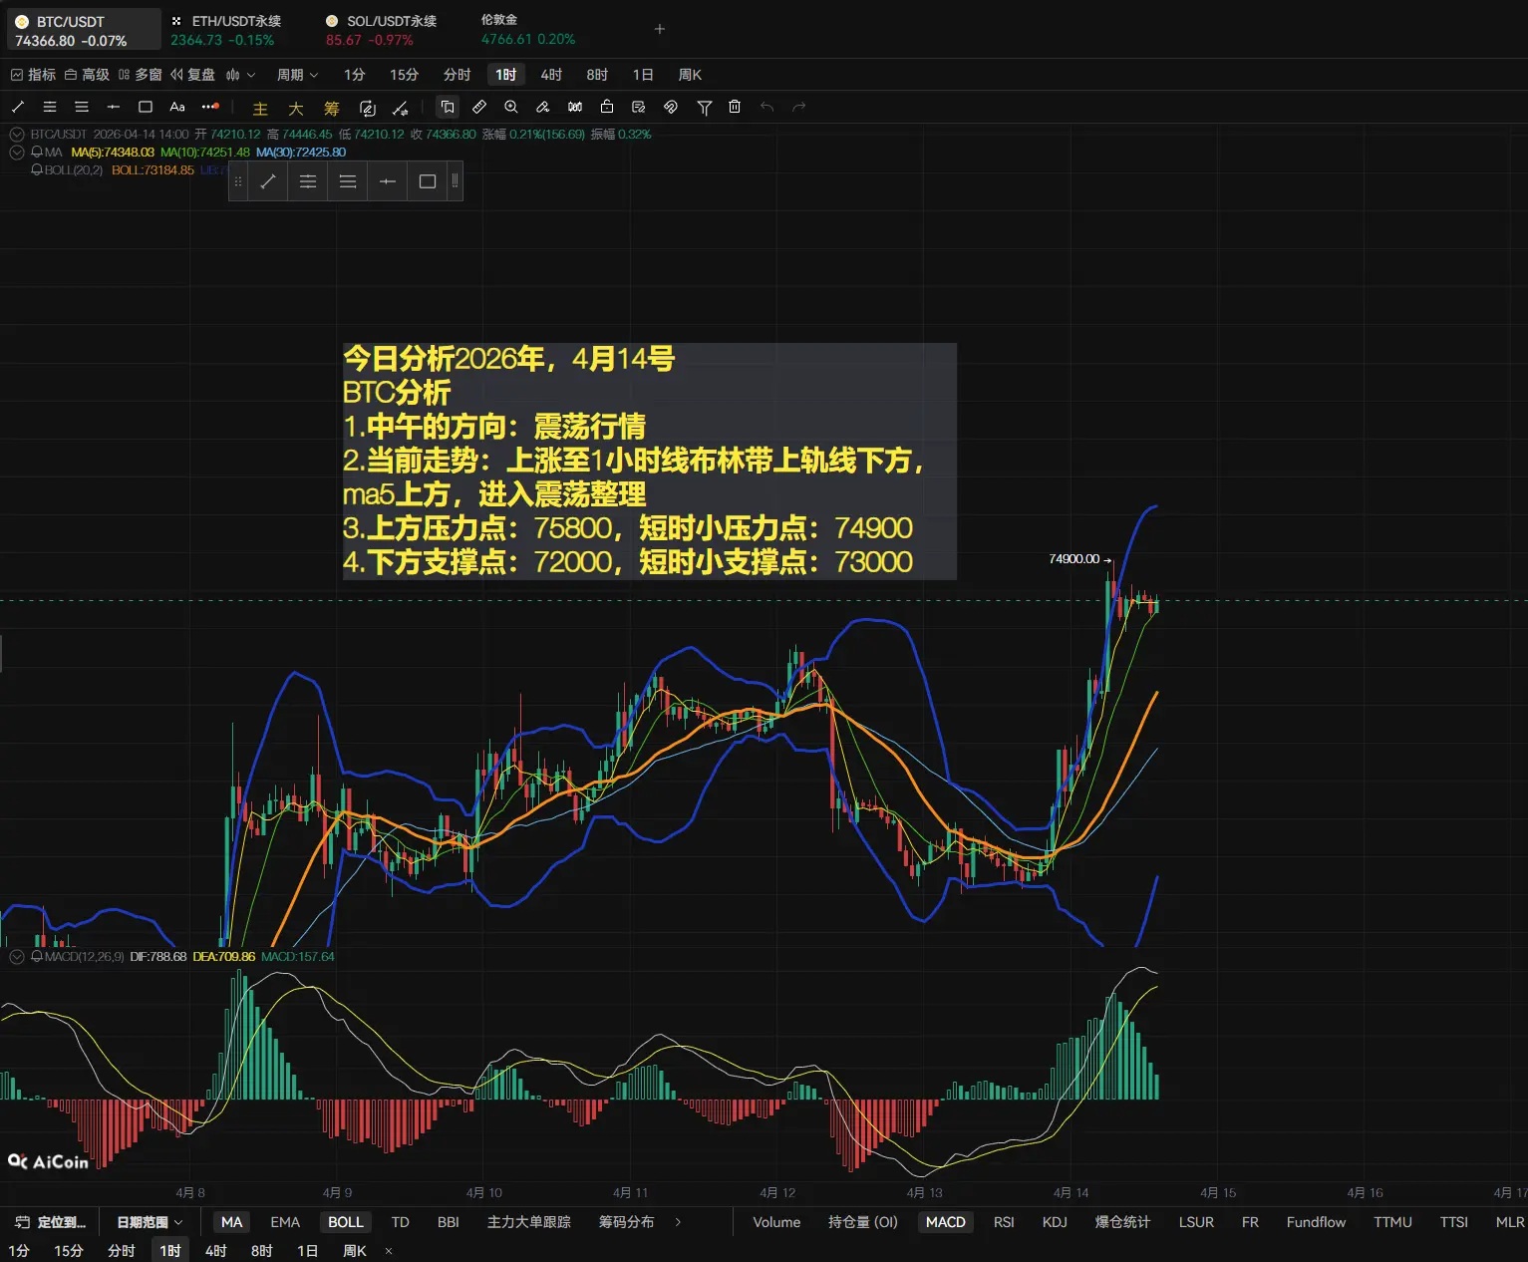Collapse the MA indicator legend
The width and height of the screenshot is (1528, 1262).
coord(17,153)
